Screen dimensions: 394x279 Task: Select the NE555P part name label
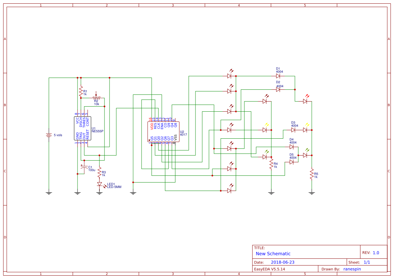[x=97, y=131]
